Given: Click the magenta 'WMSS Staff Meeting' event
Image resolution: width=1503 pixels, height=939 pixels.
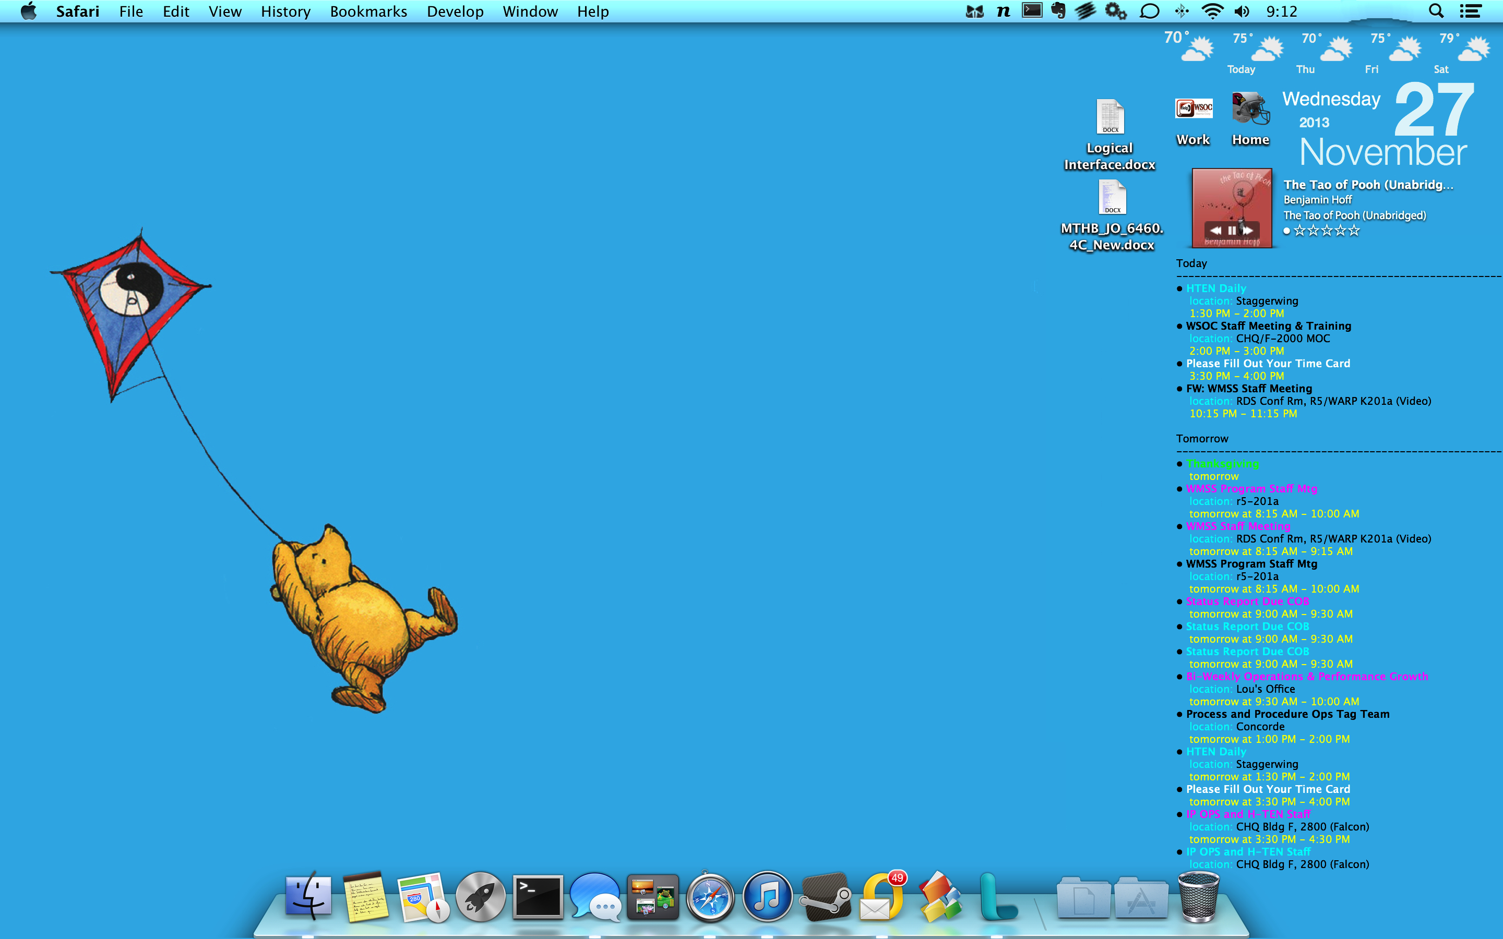Looking at the screenshot, I should (x=1238, y=527).
